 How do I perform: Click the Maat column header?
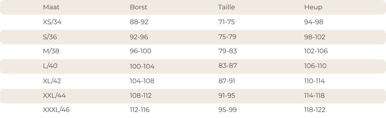click(x=51, y=7)
